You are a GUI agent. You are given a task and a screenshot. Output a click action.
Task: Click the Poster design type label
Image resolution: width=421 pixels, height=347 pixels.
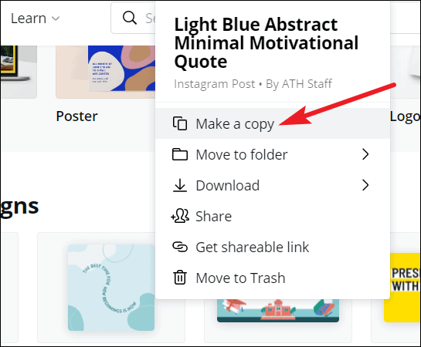[76, 116]
